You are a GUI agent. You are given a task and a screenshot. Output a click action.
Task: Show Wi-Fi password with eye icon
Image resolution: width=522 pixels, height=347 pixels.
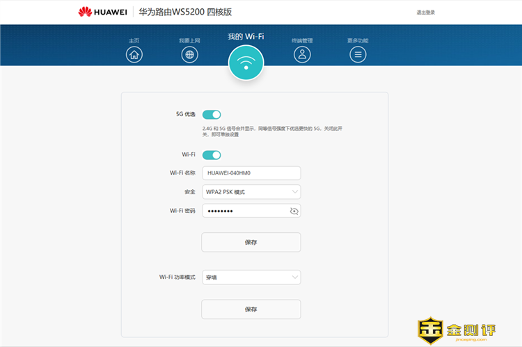(294, 211)
